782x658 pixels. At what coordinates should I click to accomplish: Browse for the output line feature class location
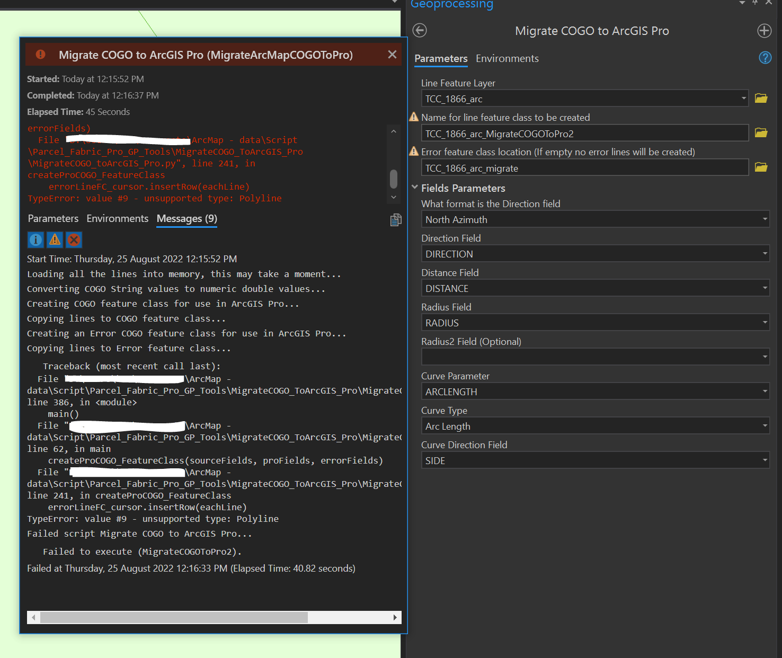[761, 132]
